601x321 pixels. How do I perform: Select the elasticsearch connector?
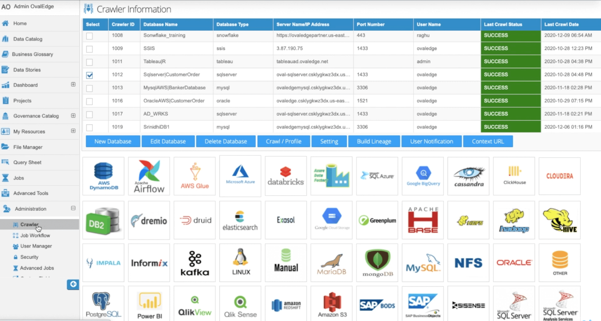(240, 220)
